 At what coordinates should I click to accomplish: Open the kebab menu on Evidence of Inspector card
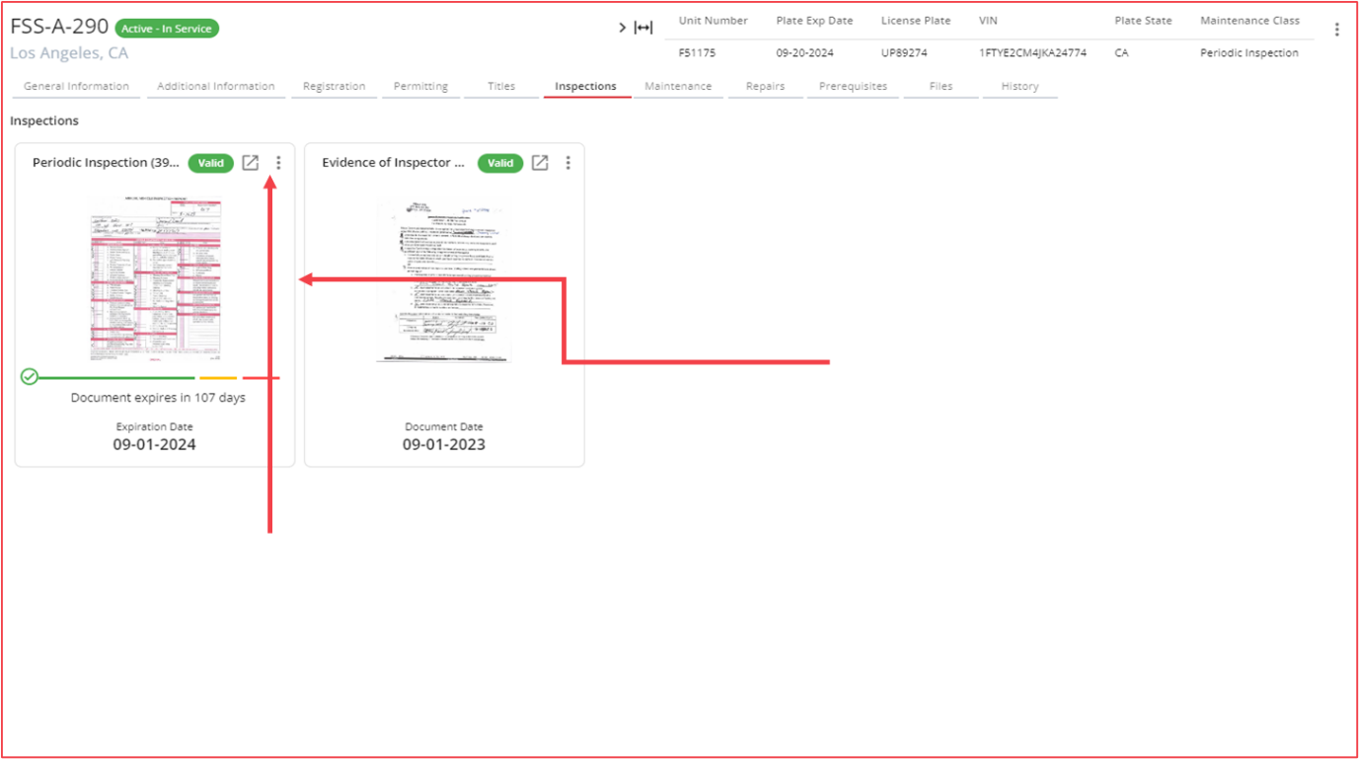click(x=567, y=163)
